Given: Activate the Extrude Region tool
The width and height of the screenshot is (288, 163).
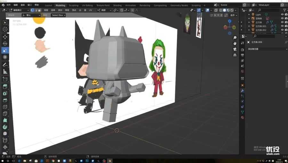Looking at the screenshot, I should [x=5, y=86].
